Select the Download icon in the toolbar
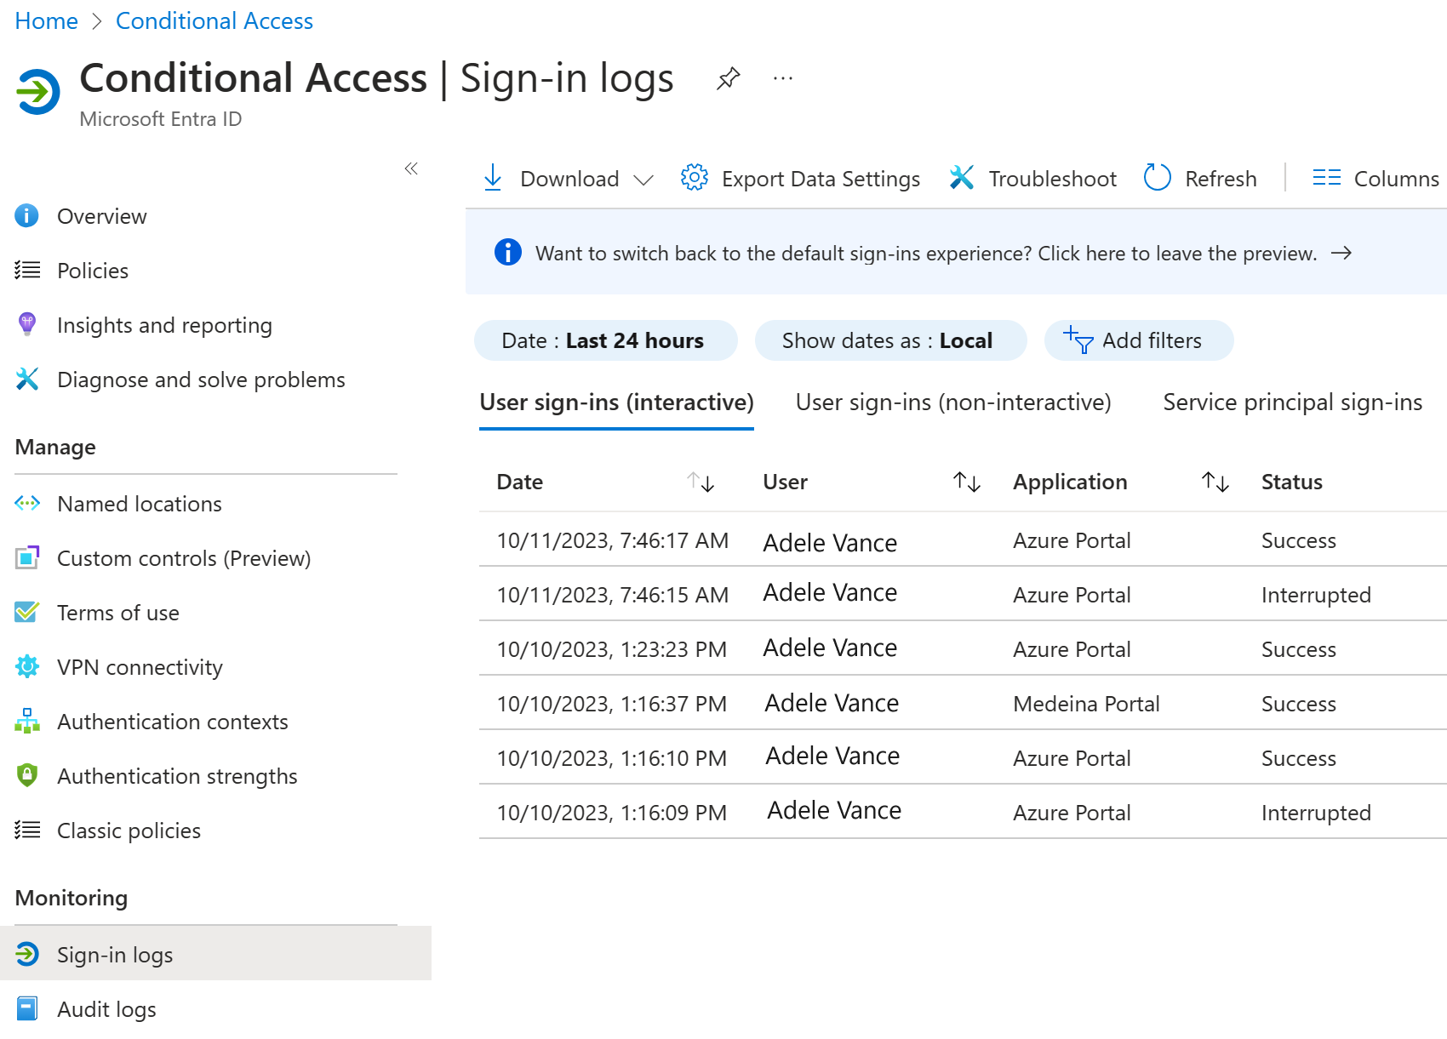This screenshot has height=1039, width=1447. [x=494, y=178]
